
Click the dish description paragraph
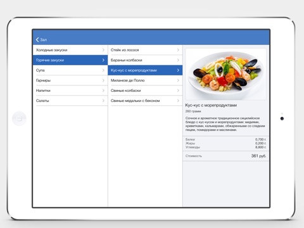point(225,124)
